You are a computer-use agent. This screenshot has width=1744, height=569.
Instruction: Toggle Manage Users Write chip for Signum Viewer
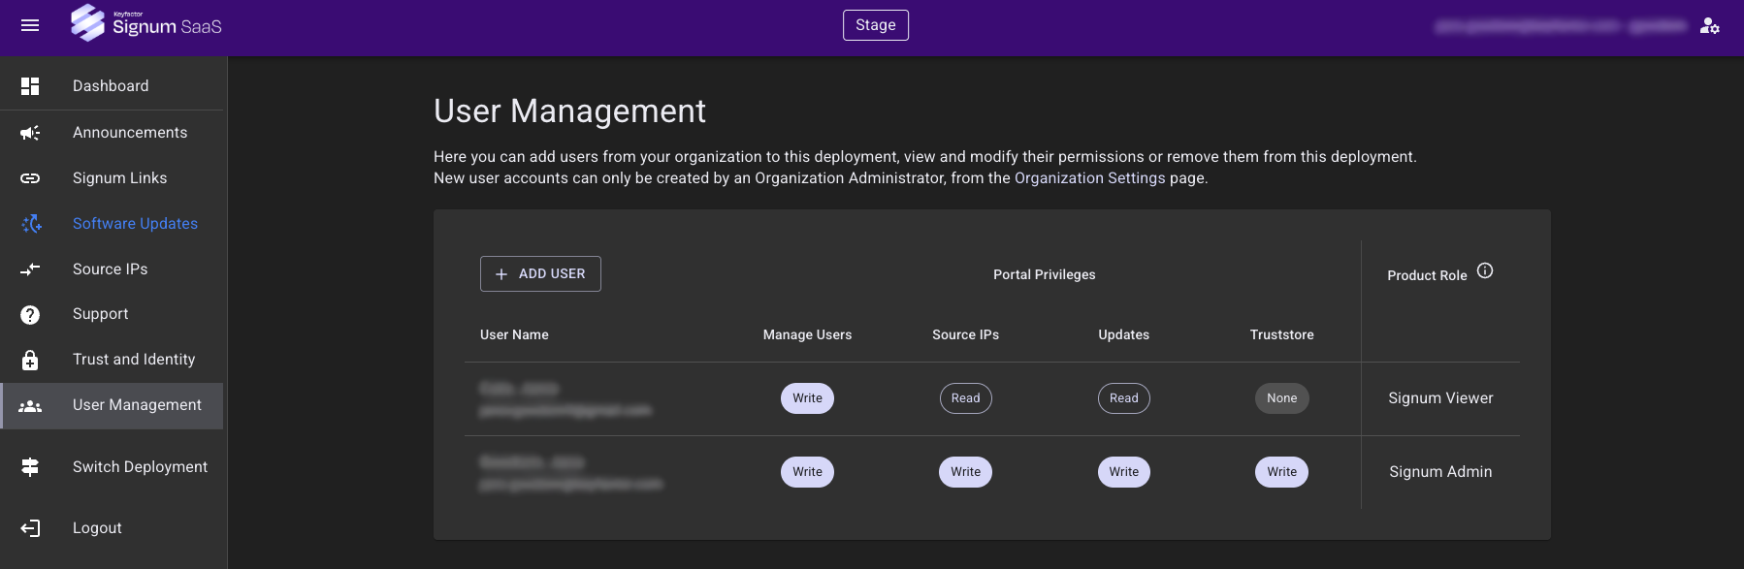click(807, 398)
